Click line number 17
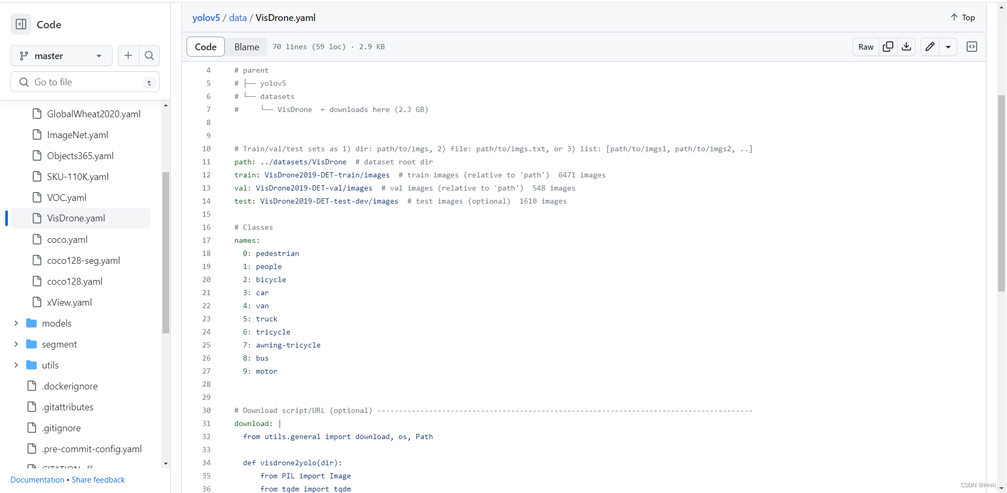This screenshot has height=493, width=1007. pyautogui.click(x=206, y=240)
